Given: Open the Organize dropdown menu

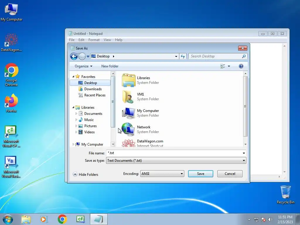Looking at the screenshot, I should tap(83, 66).
